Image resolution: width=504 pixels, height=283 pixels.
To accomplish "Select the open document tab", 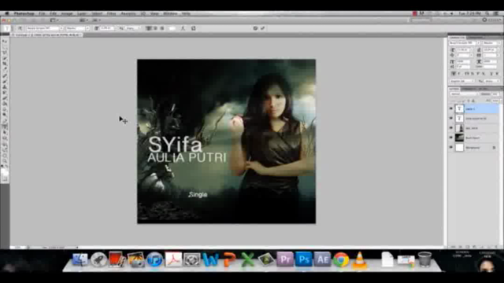I will tap(47, 35).
